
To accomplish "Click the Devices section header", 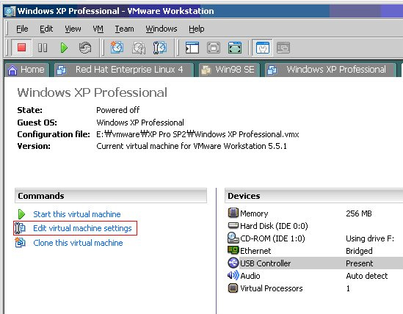I will [x=314, y=196].
